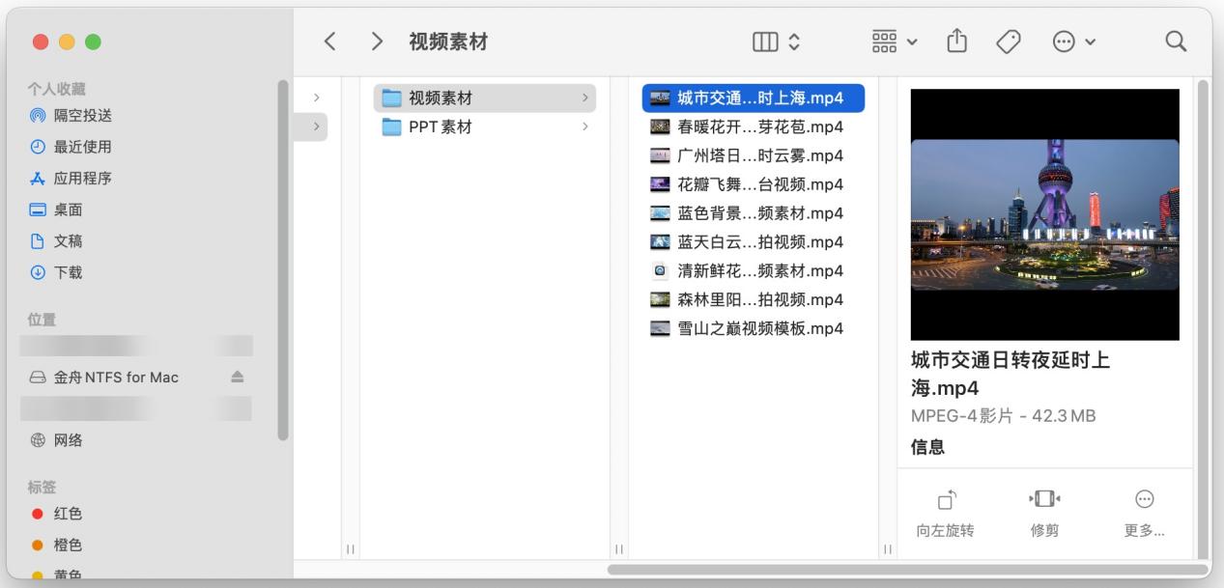The height and width of the screenshot is (588, 1224).
Task: Rotate the video using 向左旋转
Action: pos(945,510)
